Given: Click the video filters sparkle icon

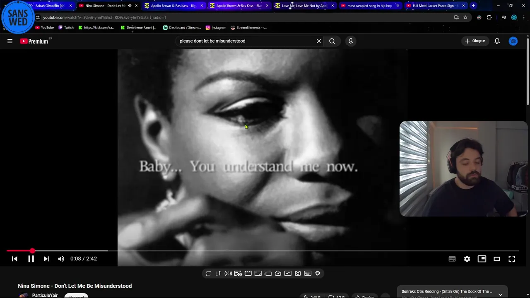Looking at the screenshot, I should 288,273.
